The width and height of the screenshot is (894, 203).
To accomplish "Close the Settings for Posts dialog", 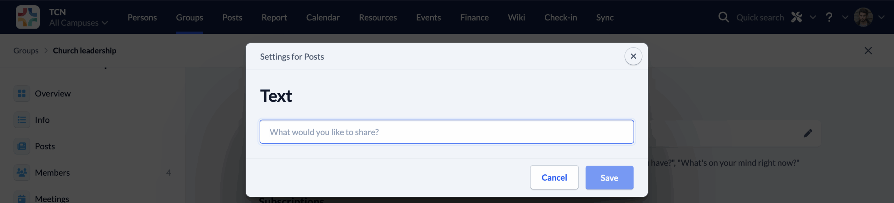I will point(633,56).
